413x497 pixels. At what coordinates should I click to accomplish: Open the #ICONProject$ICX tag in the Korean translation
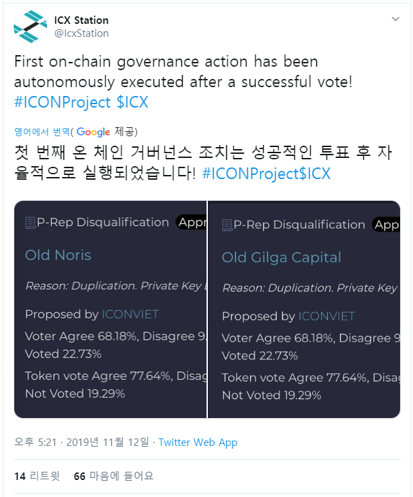click(x=266, y=174)
